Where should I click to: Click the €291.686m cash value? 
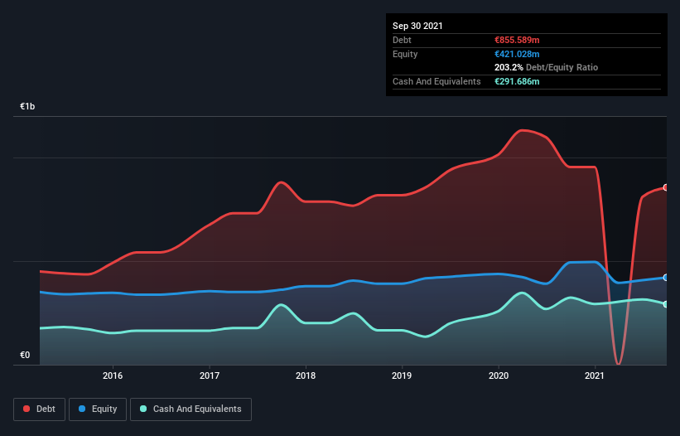(517, 81)
